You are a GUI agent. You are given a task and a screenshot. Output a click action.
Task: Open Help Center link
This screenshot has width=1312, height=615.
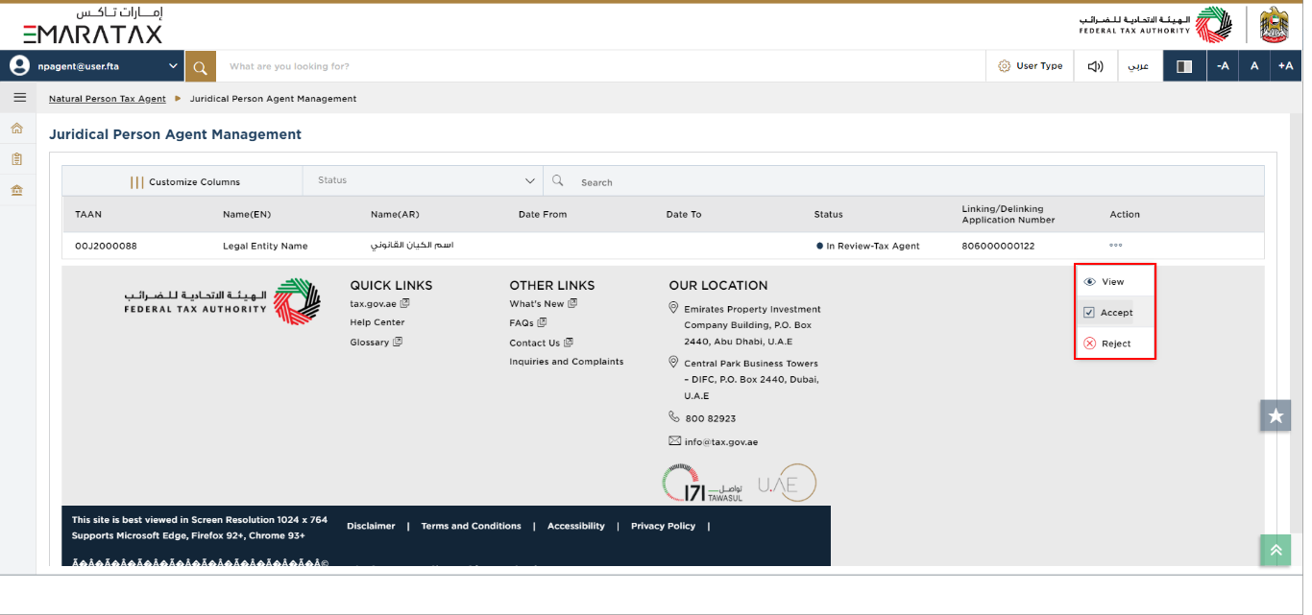(x=377, y=322)
